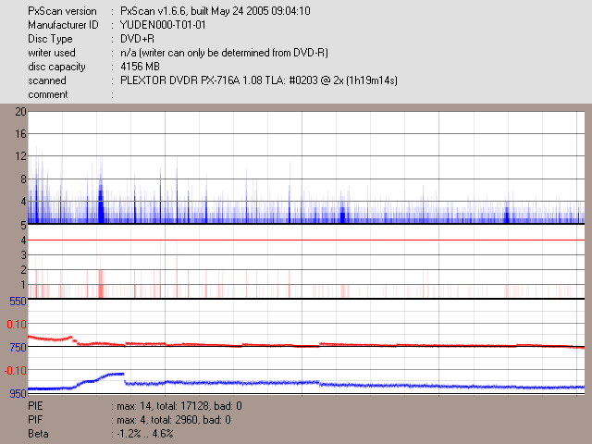Viewport: 592px width, 444px height.
Task: Click the red -0.10 beta axis label
Action: click(x=16, y=371)
